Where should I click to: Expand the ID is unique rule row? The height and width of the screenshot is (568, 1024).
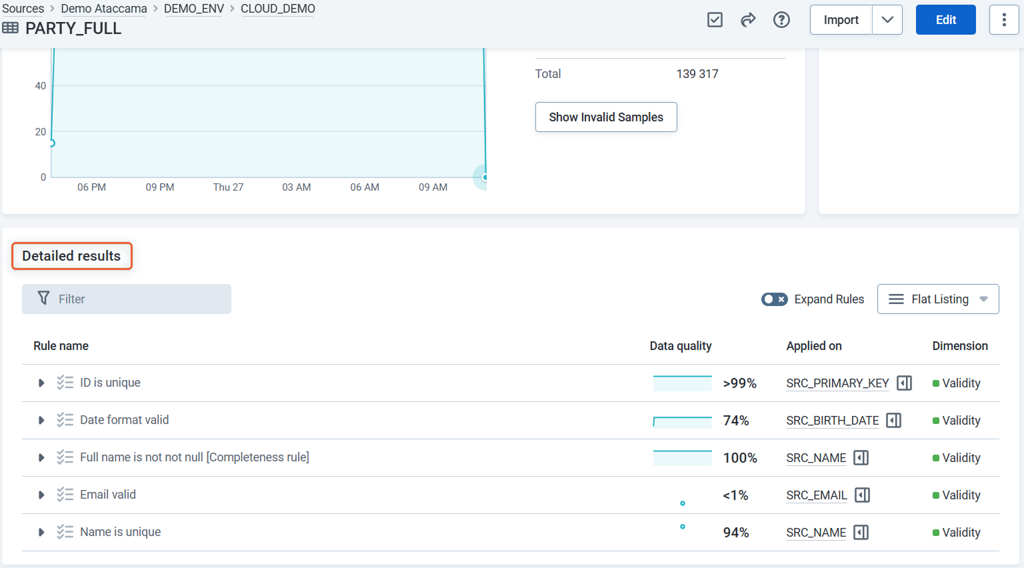[x=41, y=383]
